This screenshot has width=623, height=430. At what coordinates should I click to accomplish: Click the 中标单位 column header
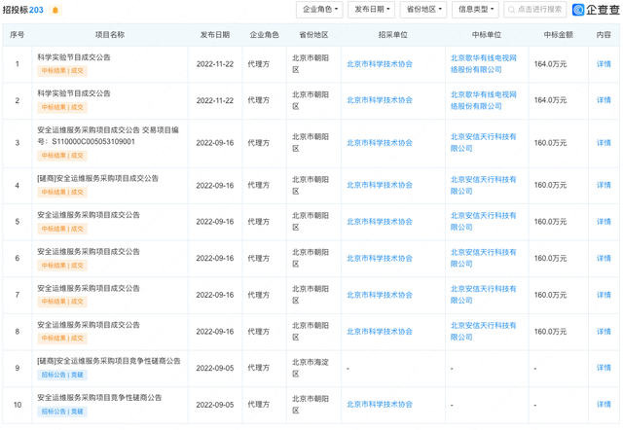(x=487, y=35)
